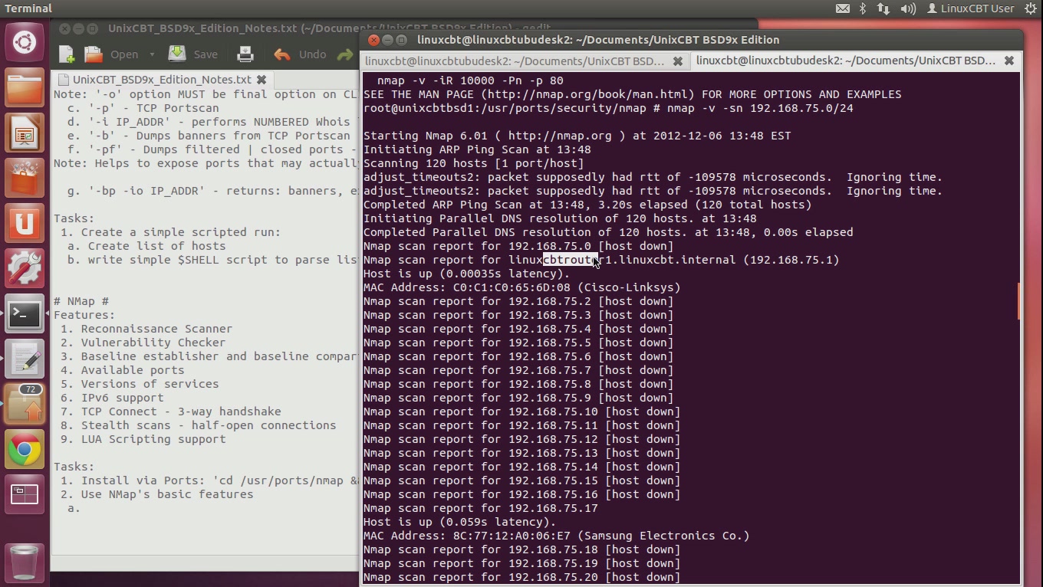
Task: Click 'SEE THE MAN PAGE' line in terminal
Action: (632, 94)
